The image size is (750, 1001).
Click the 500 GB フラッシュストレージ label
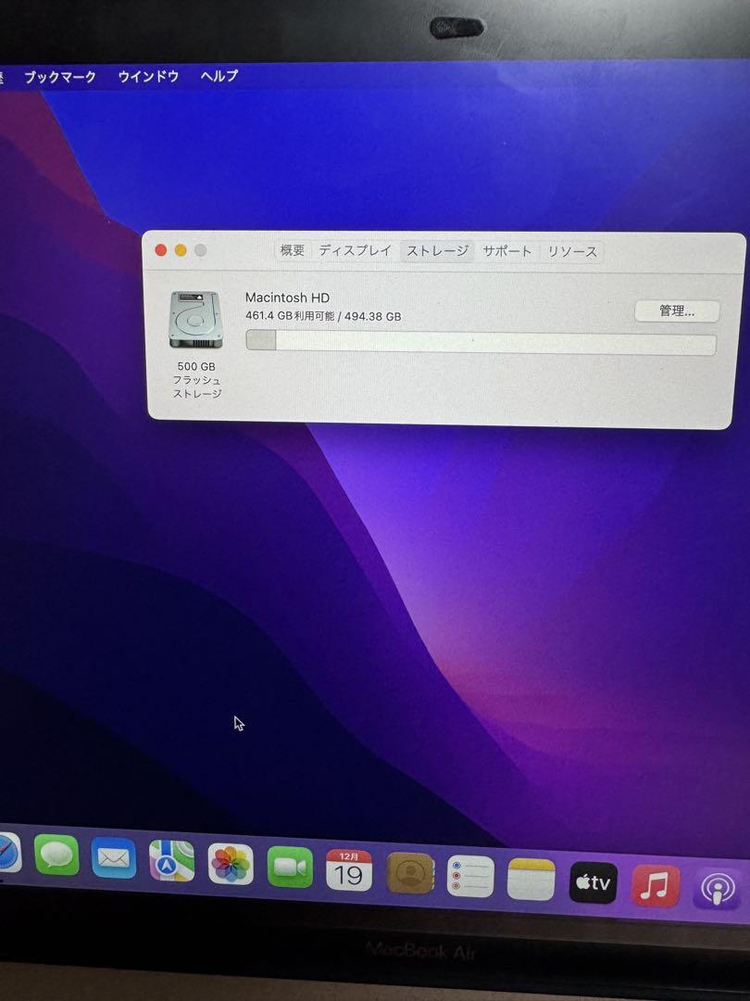(196, 380)
